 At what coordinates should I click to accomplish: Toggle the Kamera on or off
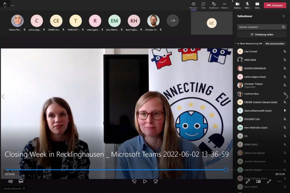coord(238,5)
